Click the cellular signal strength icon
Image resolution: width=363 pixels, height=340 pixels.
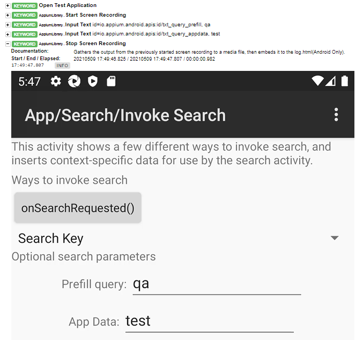pos(330,81)
